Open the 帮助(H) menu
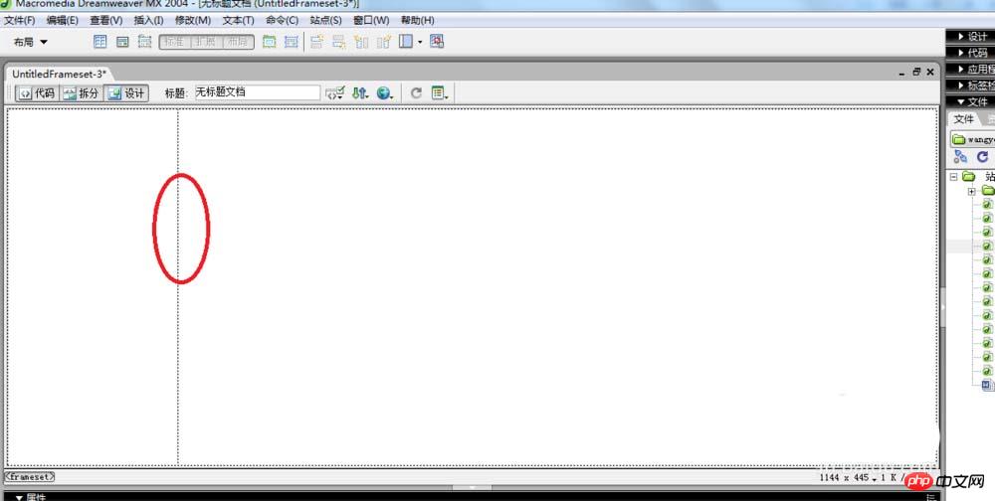Image resolution: width=995 pixels, height=501 pixels. point(418,20)
